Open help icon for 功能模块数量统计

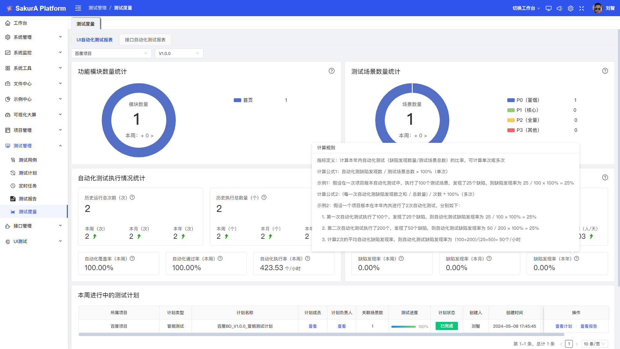pos(332,71)
